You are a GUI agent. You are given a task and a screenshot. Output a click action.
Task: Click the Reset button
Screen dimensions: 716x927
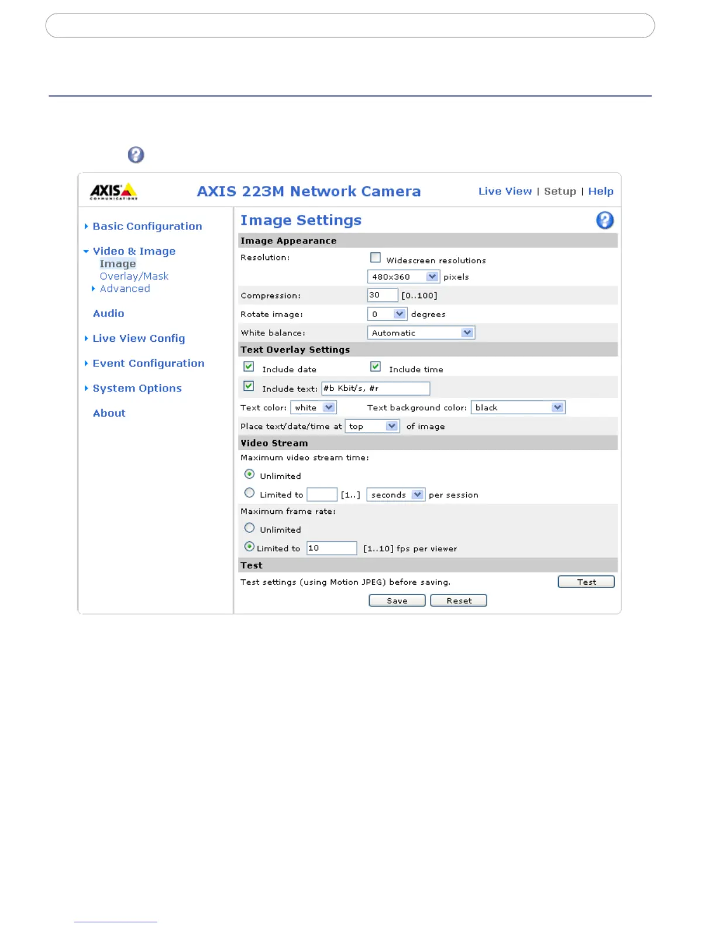pos(459,600)
